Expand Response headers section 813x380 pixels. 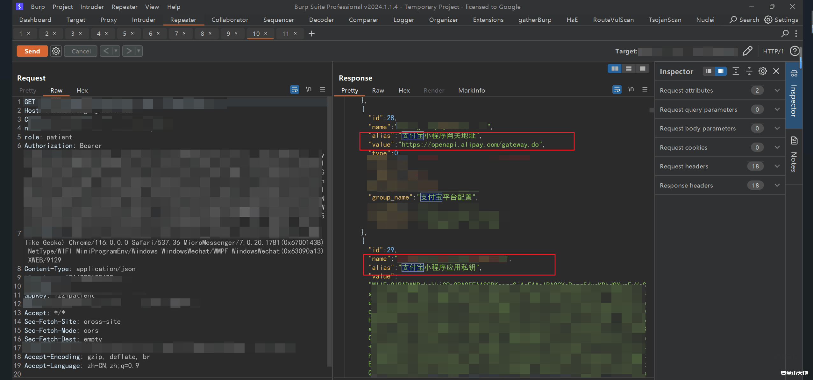777,185
